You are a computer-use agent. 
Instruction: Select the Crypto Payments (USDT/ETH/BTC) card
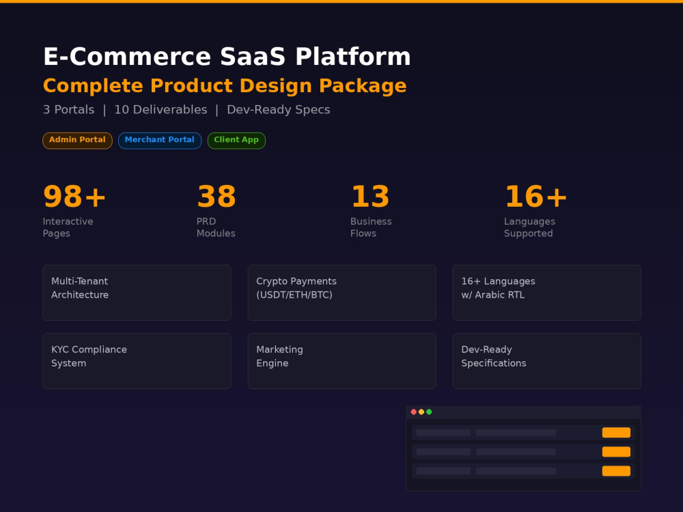342,293
